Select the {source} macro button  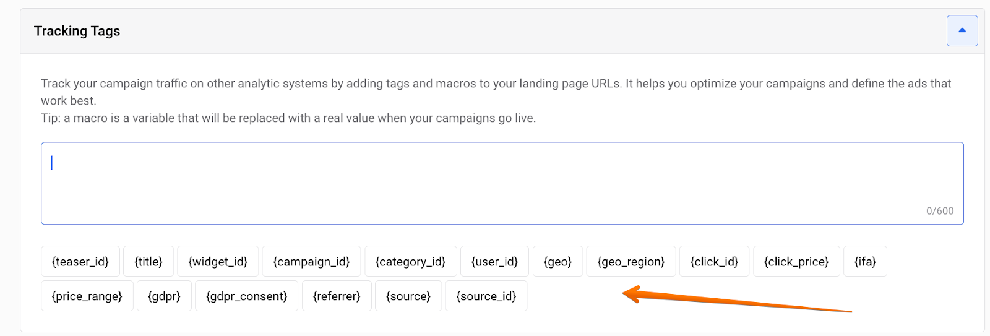click(x=408, y=296)
